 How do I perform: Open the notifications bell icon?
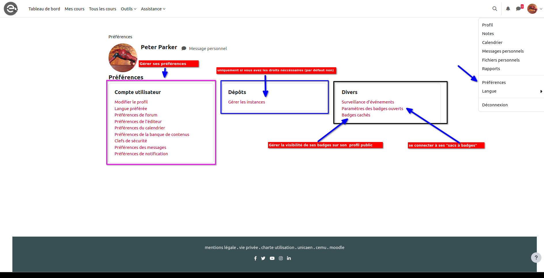[508, 9]
